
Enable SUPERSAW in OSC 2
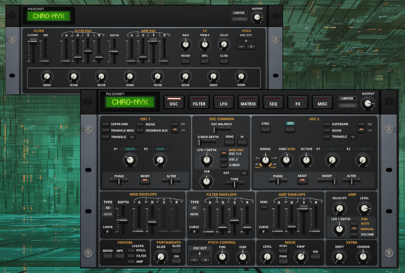327,124
